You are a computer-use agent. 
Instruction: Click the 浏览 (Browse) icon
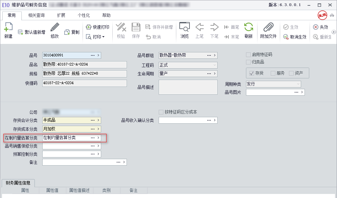(x=185, y=27)
